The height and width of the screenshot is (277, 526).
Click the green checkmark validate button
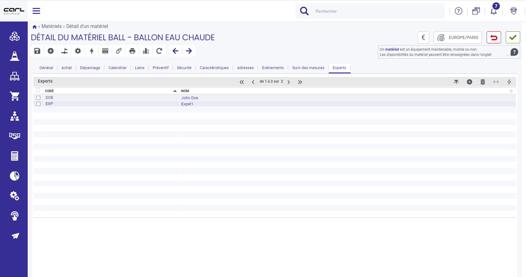point(513,37)
